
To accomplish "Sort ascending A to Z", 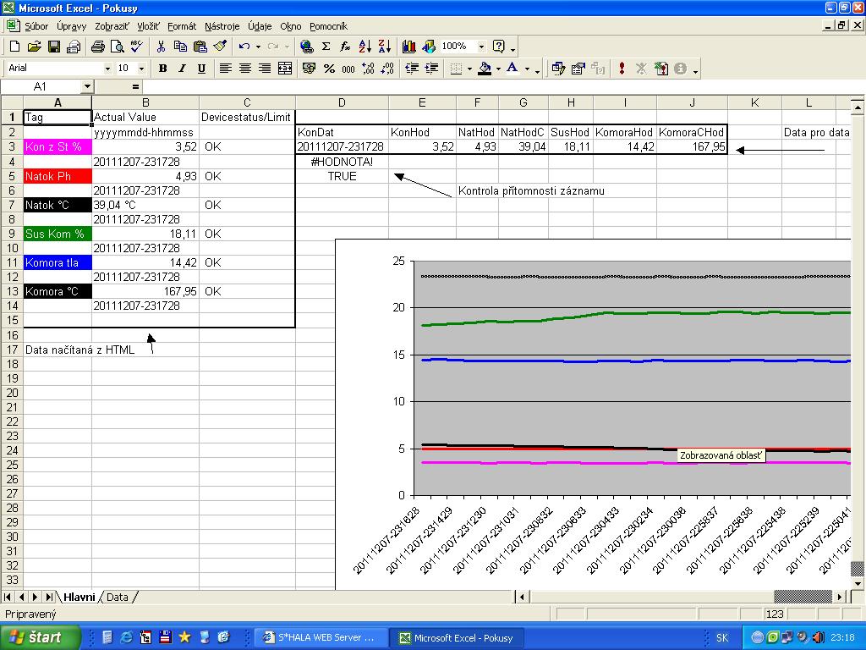I will 365,47.
